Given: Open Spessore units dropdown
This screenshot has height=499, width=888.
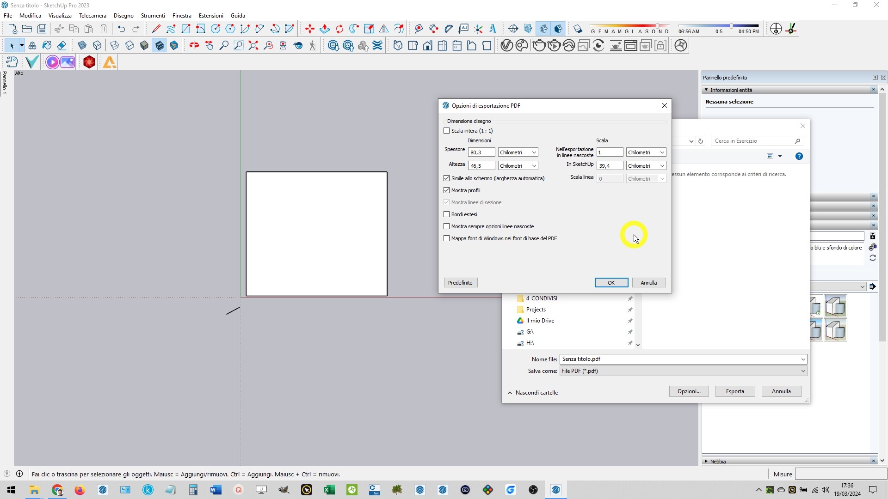Looking at the screenshot, I should coord(518,152).
